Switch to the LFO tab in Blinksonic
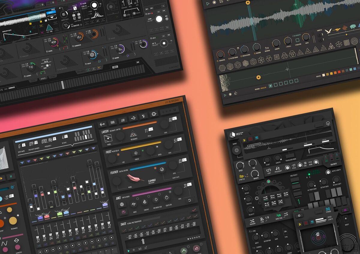Screen dimensions: 360x254 [x=123, y=120]
